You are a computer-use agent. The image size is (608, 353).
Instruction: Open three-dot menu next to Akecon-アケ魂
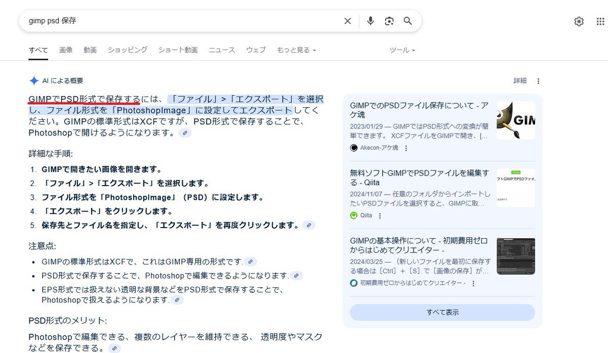click(406, 148)
